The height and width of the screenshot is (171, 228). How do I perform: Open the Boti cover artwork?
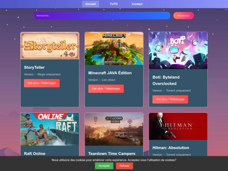coord(178,51)
